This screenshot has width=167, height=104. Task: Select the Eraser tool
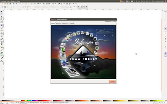pyautogui.click(x=2, y=50)
